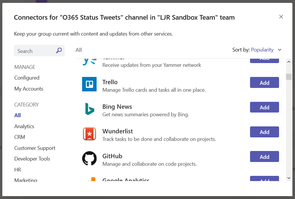Viewport: 295px width, 199px height.
Task: Open the Configured connectors list
Action: point(27,78)
